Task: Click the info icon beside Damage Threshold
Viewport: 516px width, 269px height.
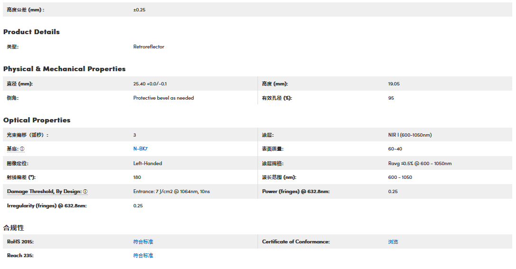Action: pyautogui.click(x=86, y=192)
